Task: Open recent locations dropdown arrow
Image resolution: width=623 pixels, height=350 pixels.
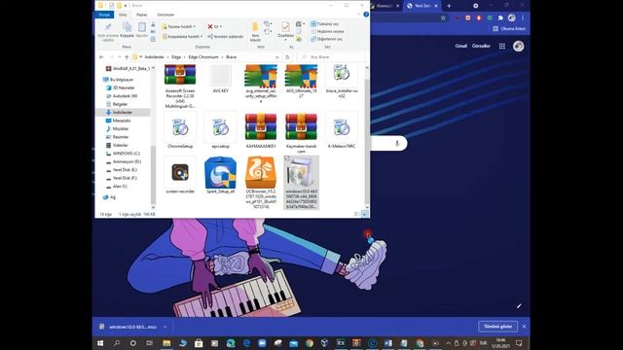Action: click(x=120, y=57)
